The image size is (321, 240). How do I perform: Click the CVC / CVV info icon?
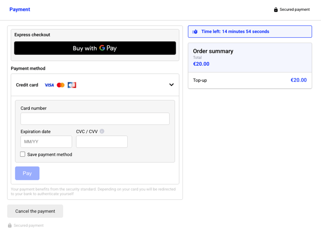[102, 131]
